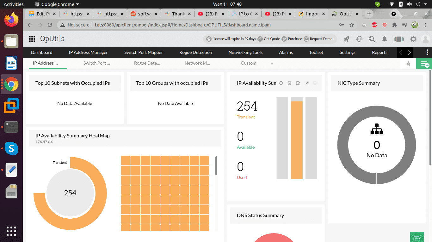Click the License expiry badge icon

[209, 39]
